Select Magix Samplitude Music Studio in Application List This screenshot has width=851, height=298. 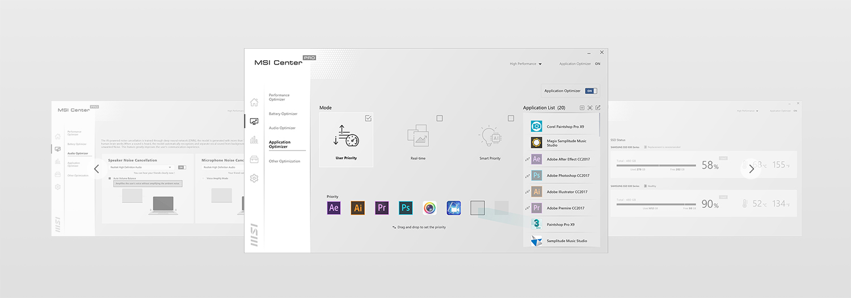coord(561,143)
